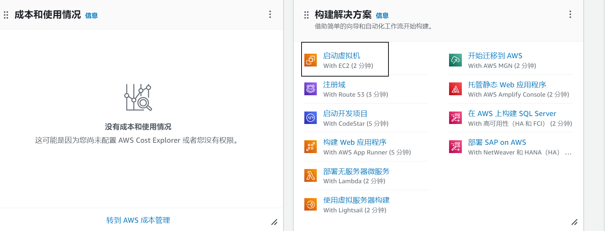609x231 pixels.
Task: Click the green AWS MGN icon
Action: click(x=455, y=60)
